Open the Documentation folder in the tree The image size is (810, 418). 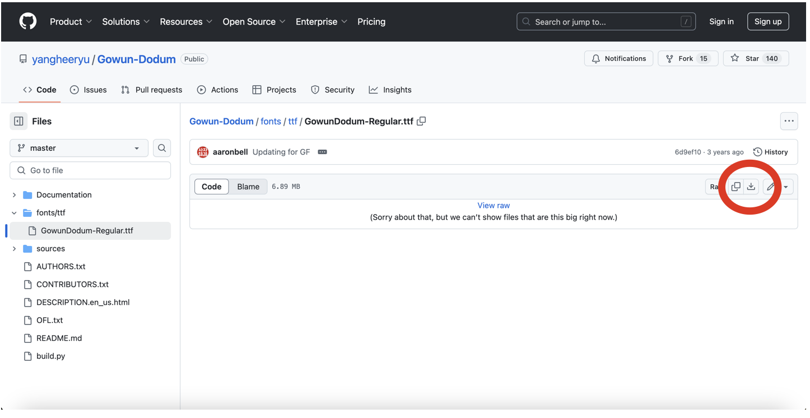click(64, 195)
